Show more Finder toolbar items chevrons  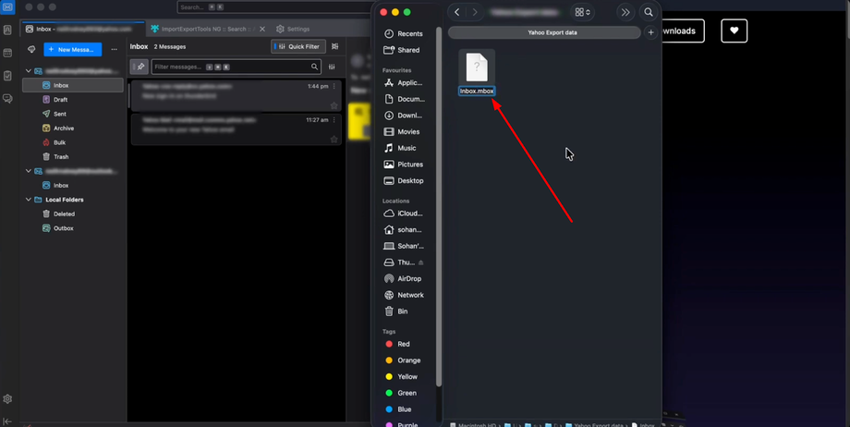tap(625, 13)
